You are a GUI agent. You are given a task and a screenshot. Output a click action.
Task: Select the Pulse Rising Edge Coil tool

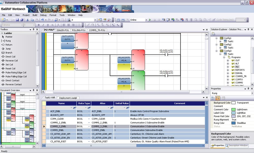(16, 73)
